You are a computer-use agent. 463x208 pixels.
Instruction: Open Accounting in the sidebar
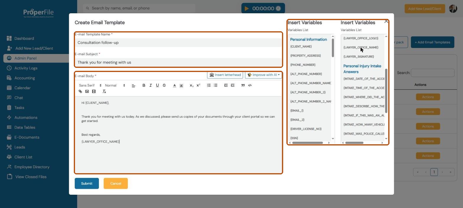[25, 78]
